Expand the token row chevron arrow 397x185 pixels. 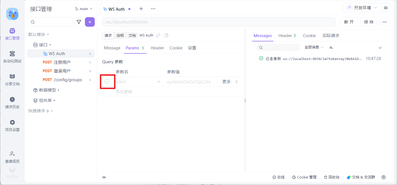(236, 82)
